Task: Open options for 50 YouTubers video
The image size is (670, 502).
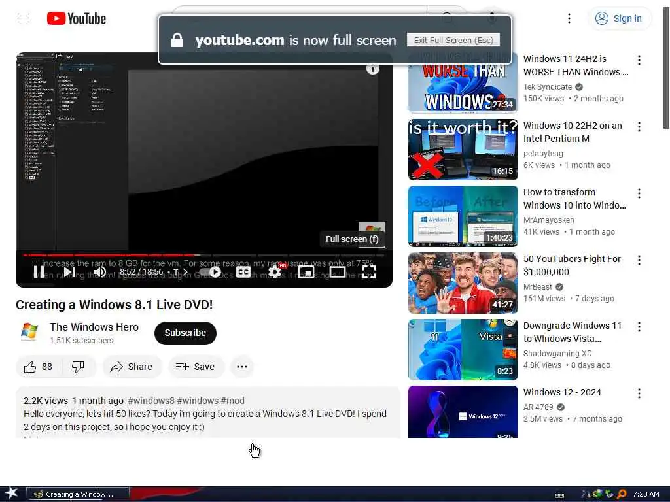Action: (x=639, y=260)
